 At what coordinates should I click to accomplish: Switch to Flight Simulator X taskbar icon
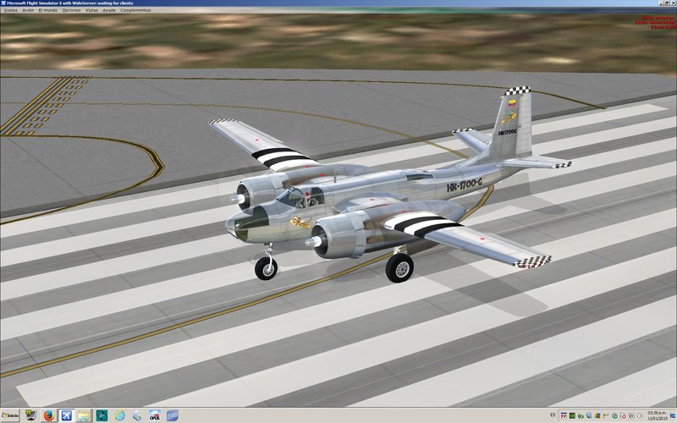[66, 415]
